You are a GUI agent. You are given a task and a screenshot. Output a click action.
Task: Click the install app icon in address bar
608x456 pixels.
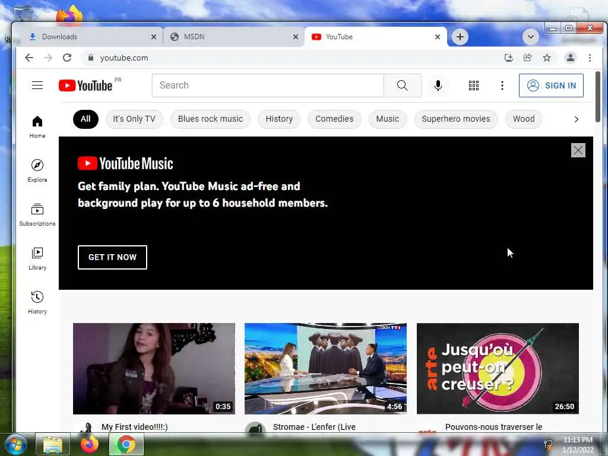(x=509, y=58)
